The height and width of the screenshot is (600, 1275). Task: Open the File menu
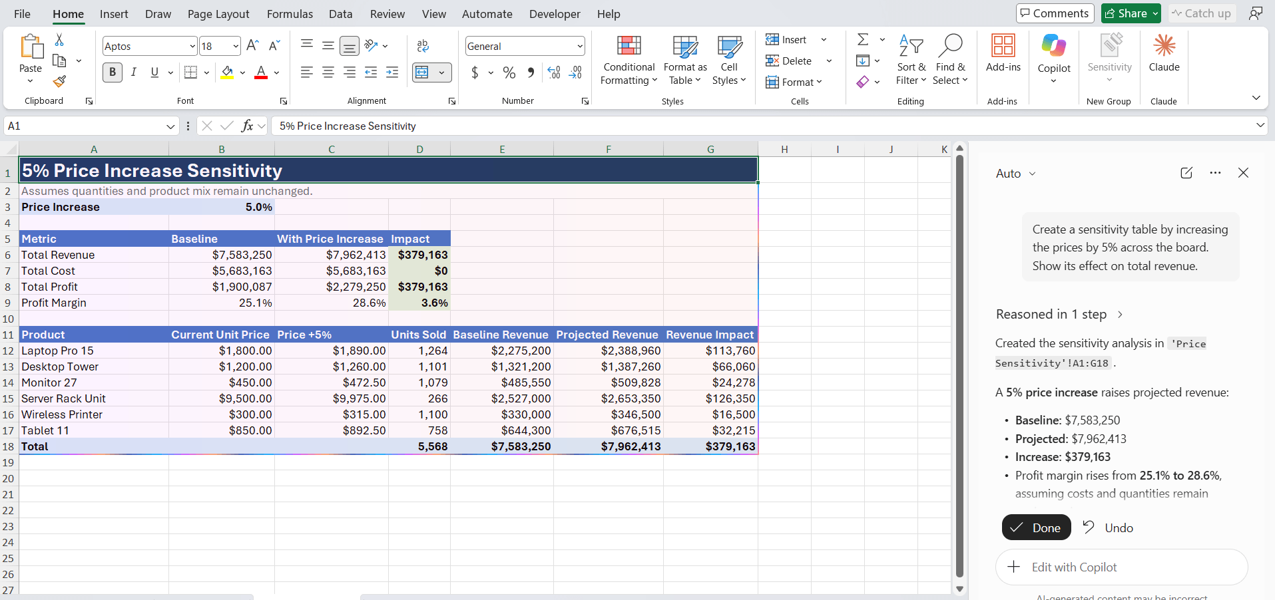pyautogui.click(x=22, y=13)
